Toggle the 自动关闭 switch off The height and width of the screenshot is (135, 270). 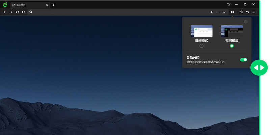[243, 60]
